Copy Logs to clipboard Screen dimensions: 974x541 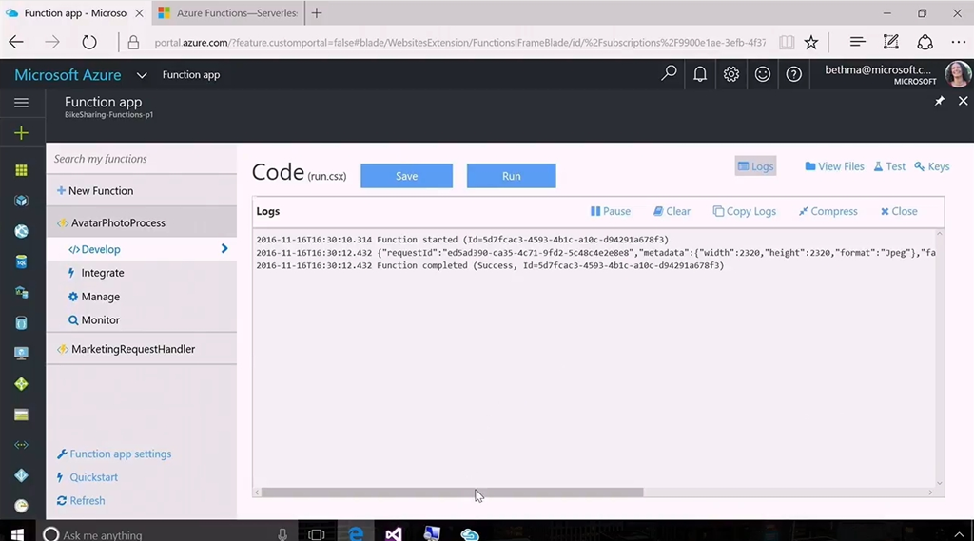tap(745, 211)
